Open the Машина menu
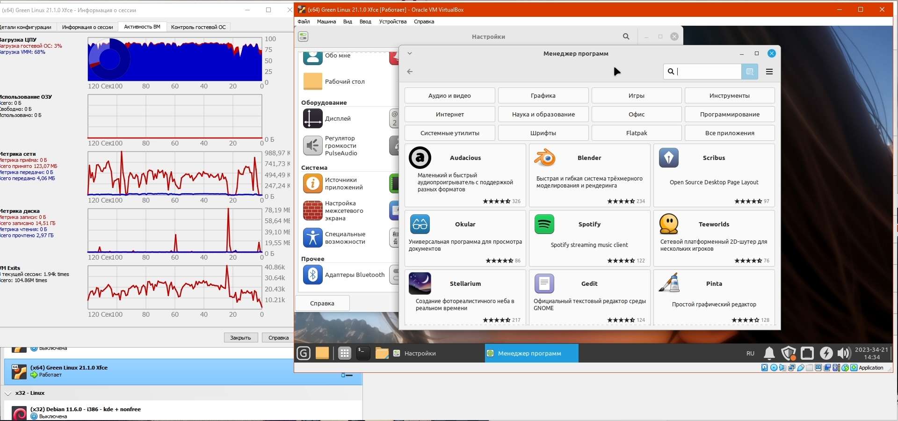 (326, 22)
